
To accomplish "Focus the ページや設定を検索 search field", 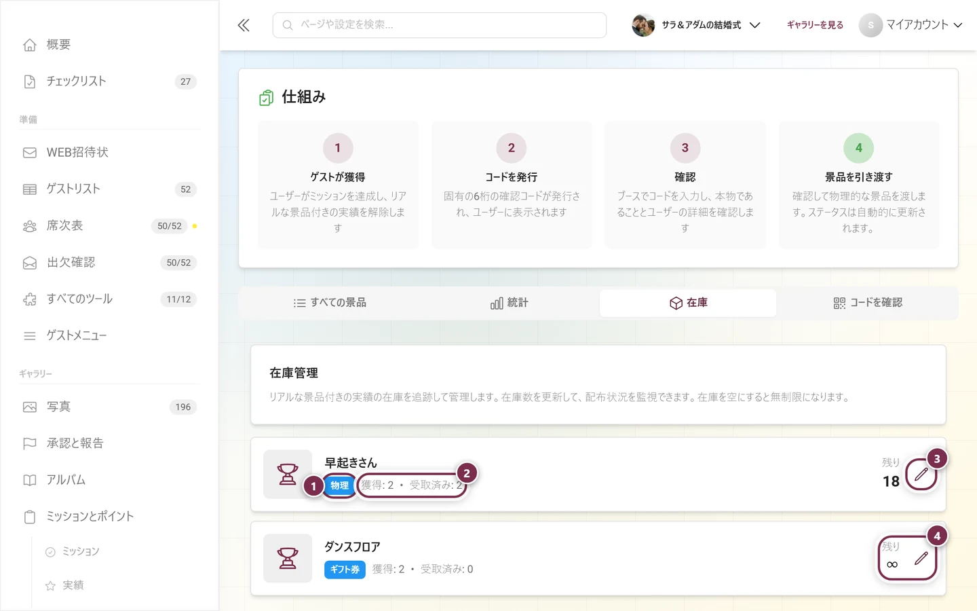I will coord(440,25).
